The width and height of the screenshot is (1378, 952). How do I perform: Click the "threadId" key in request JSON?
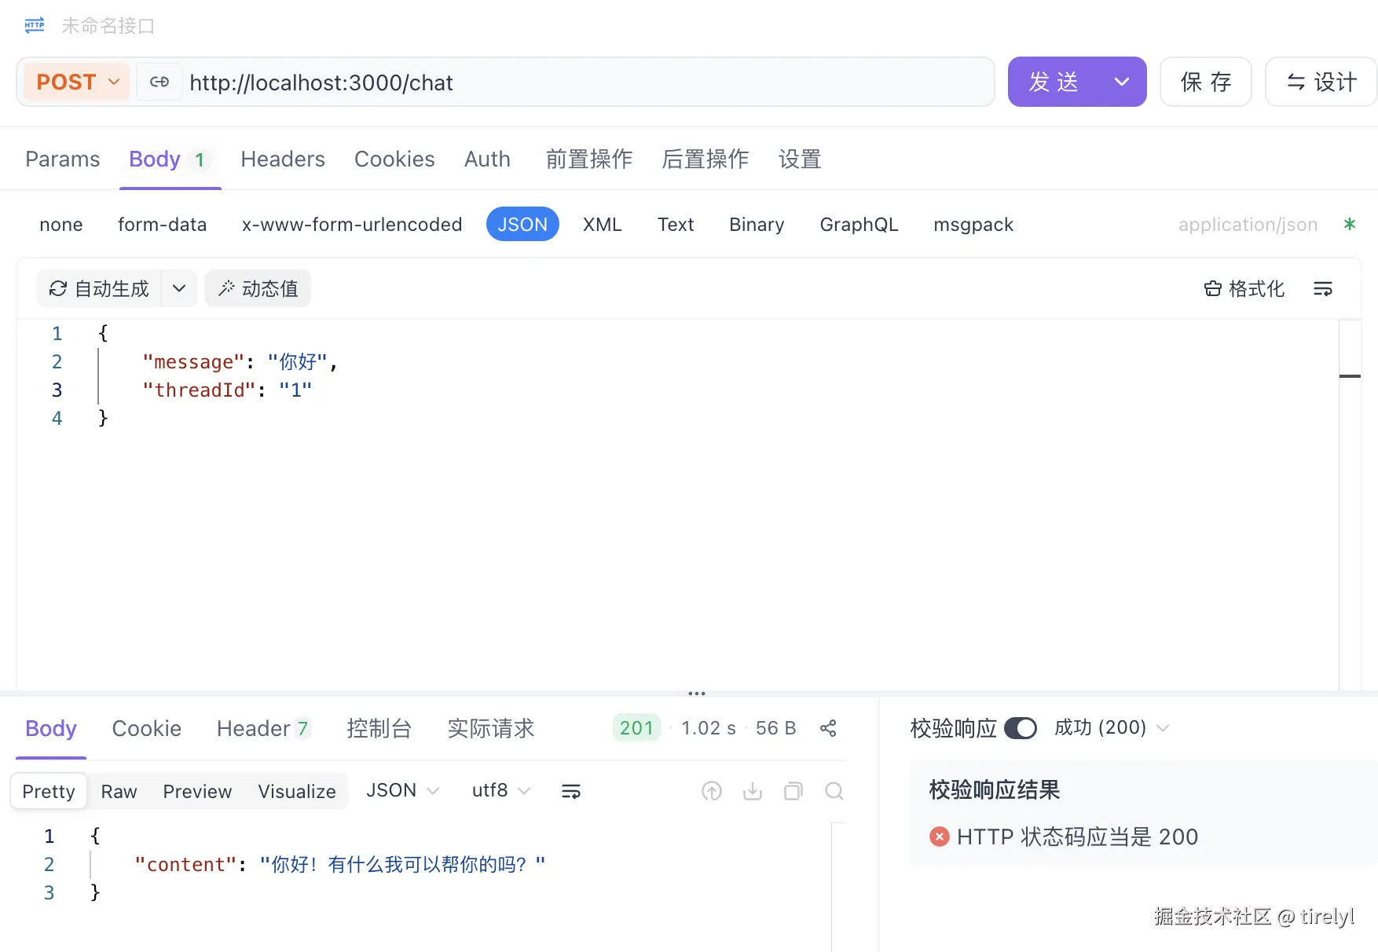199,390
